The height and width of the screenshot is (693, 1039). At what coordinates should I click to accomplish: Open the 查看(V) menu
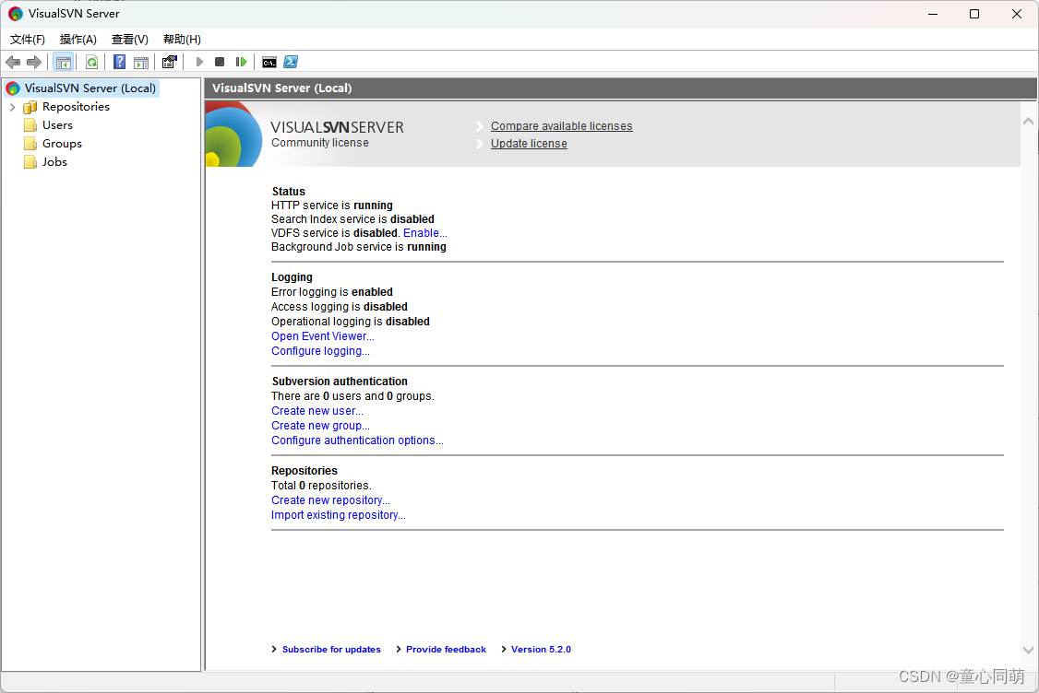[130, 39]
